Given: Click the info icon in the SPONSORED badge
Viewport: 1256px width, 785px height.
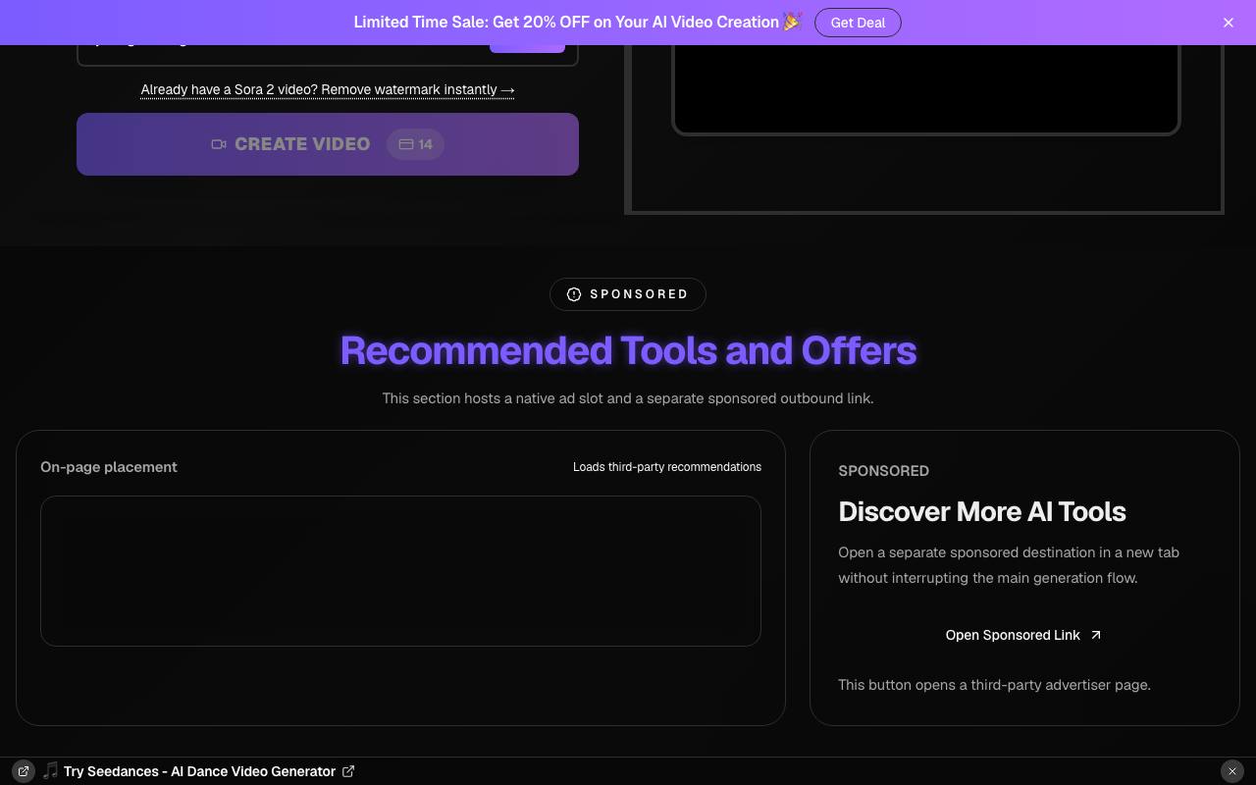Looking at the screenshot, I should click(574, 294).
